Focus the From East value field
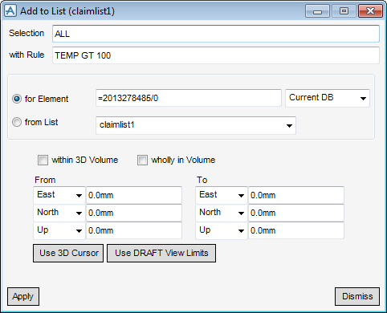 click(x=134, y=195)
